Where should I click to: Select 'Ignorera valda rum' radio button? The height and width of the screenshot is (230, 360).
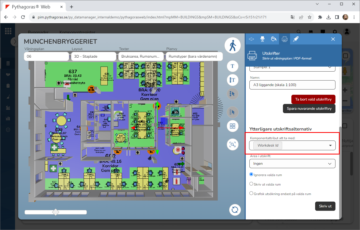[x=251, y=174]
